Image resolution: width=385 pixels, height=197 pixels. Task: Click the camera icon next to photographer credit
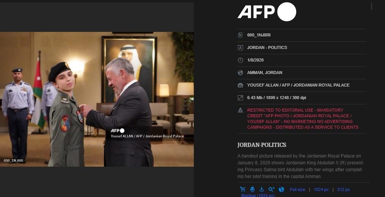(x=240, y=85)
